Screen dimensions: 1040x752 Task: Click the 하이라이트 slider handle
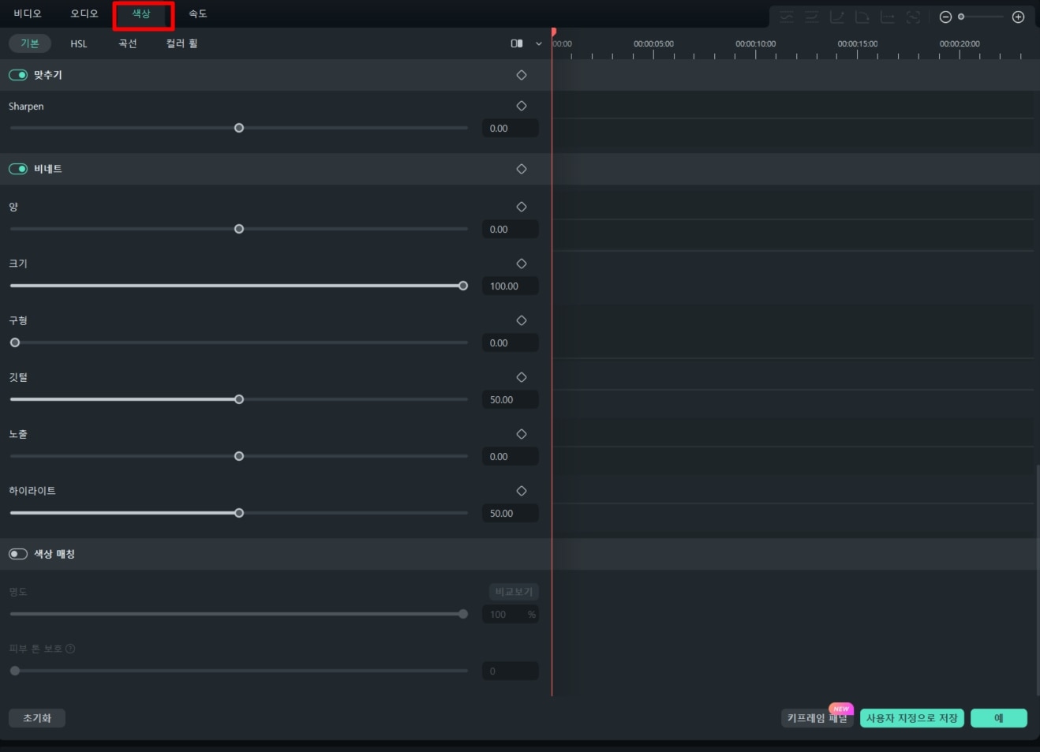(239, 513)
